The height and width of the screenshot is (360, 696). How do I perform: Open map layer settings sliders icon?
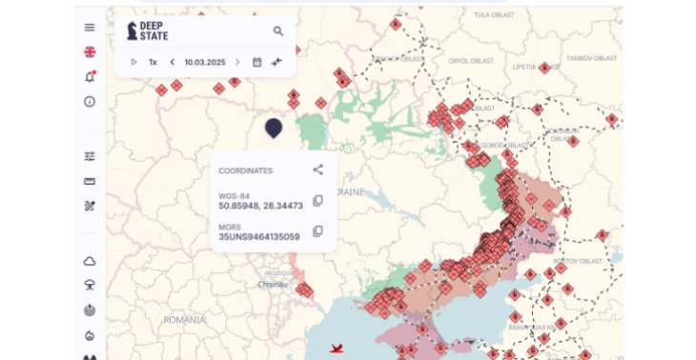click(x=90, y=156)
